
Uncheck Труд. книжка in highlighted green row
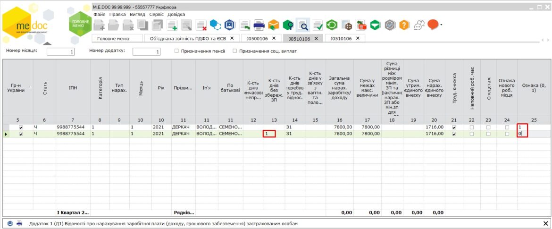coord(454,134)
